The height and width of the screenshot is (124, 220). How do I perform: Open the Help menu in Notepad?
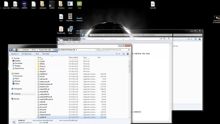tap(79, 42)
